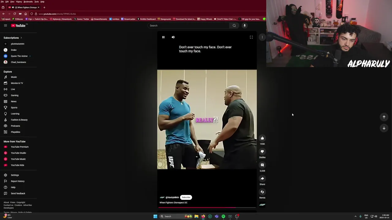Open YouTube Help in sidebar

[x=13, y=187]
